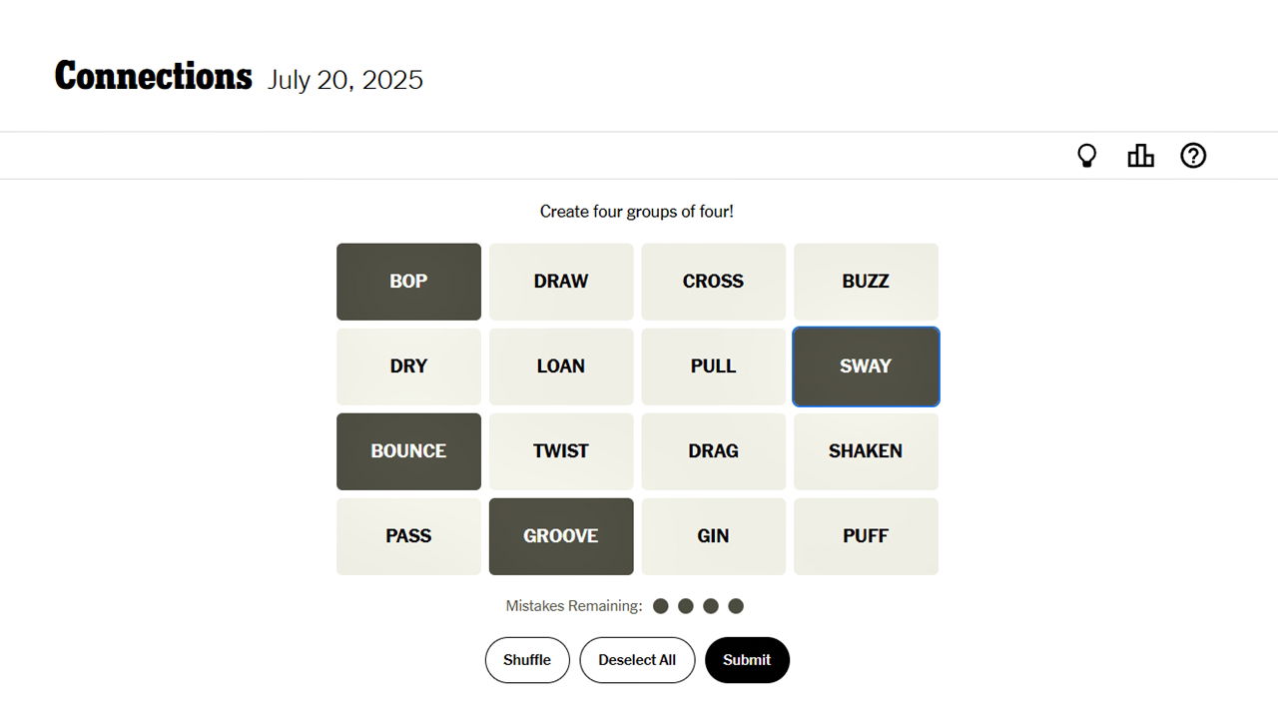Click the Deselect All button

[x=637, y=660]
